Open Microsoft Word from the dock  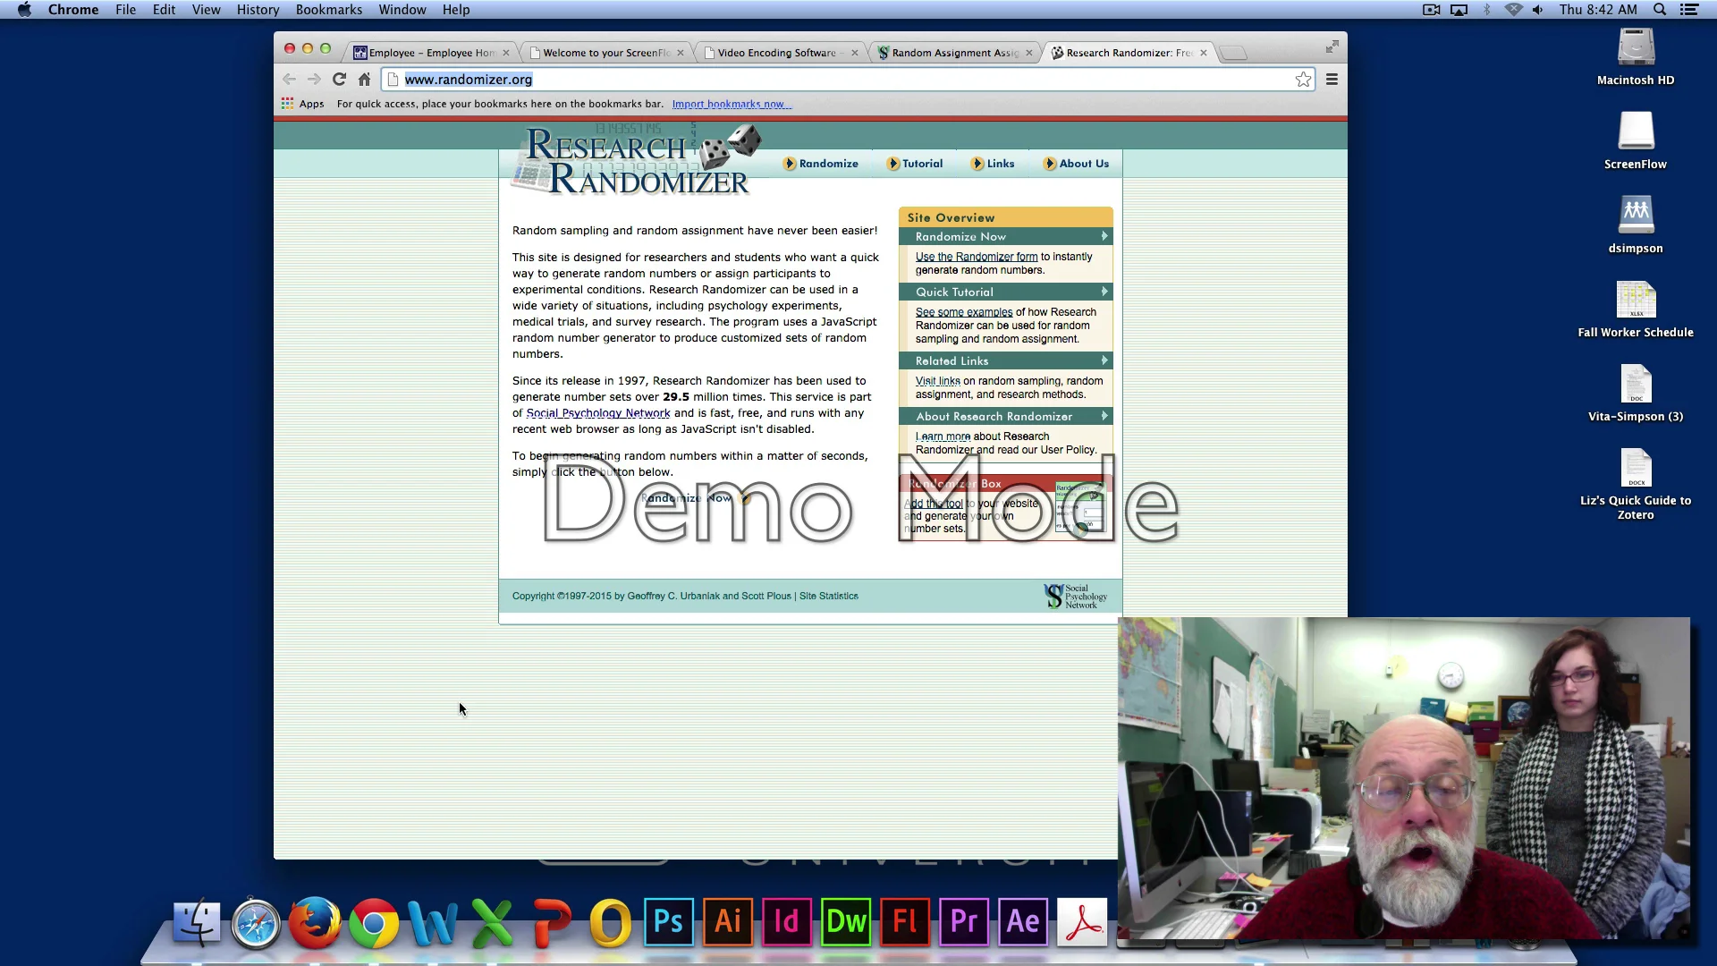click(433, 921)
